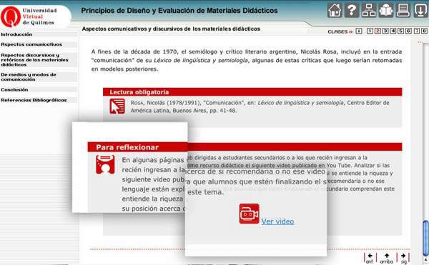Open the reading book icon

click(x=386, y=11)
